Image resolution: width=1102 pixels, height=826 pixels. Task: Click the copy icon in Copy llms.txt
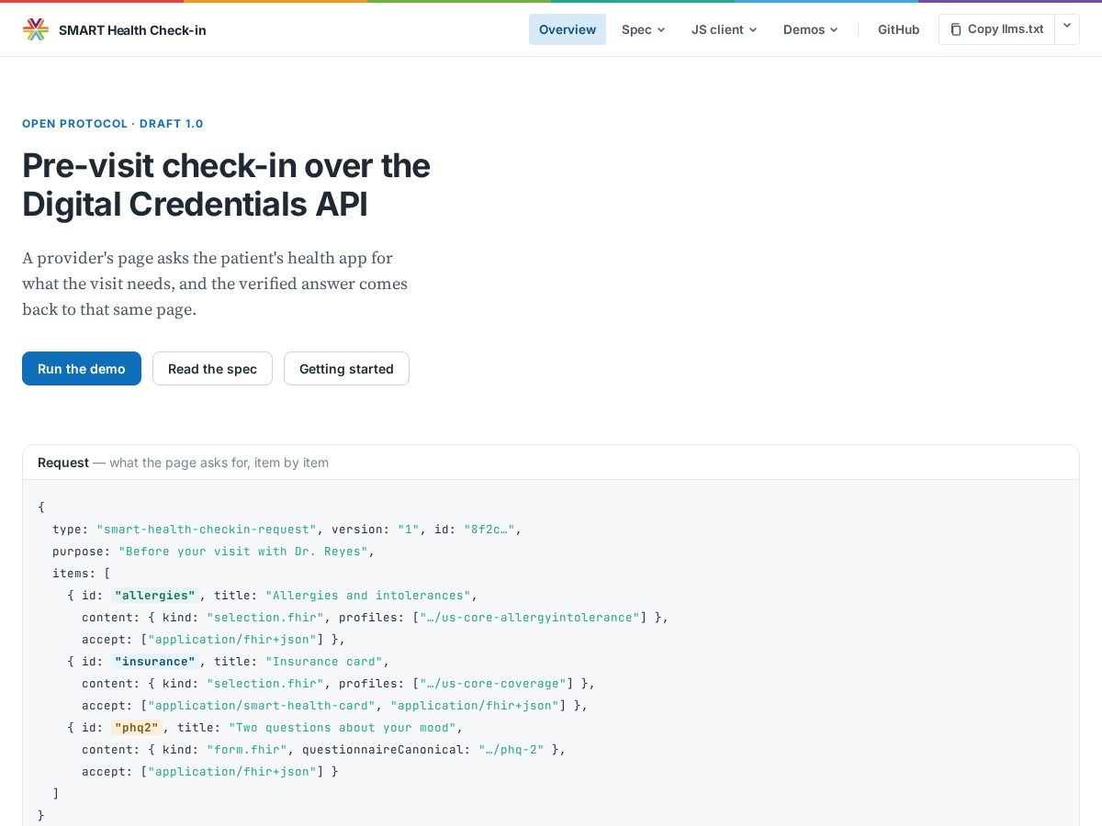956,29
